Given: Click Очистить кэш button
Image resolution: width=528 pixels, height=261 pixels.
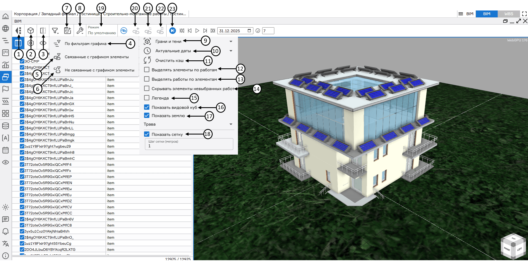Looking at the screenshot, I should point(169,60).
